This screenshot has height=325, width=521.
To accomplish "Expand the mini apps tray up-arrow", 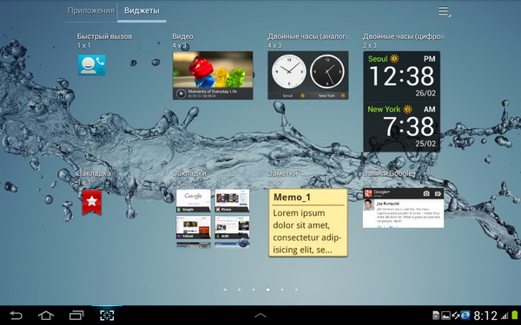I will pos(260,315).
